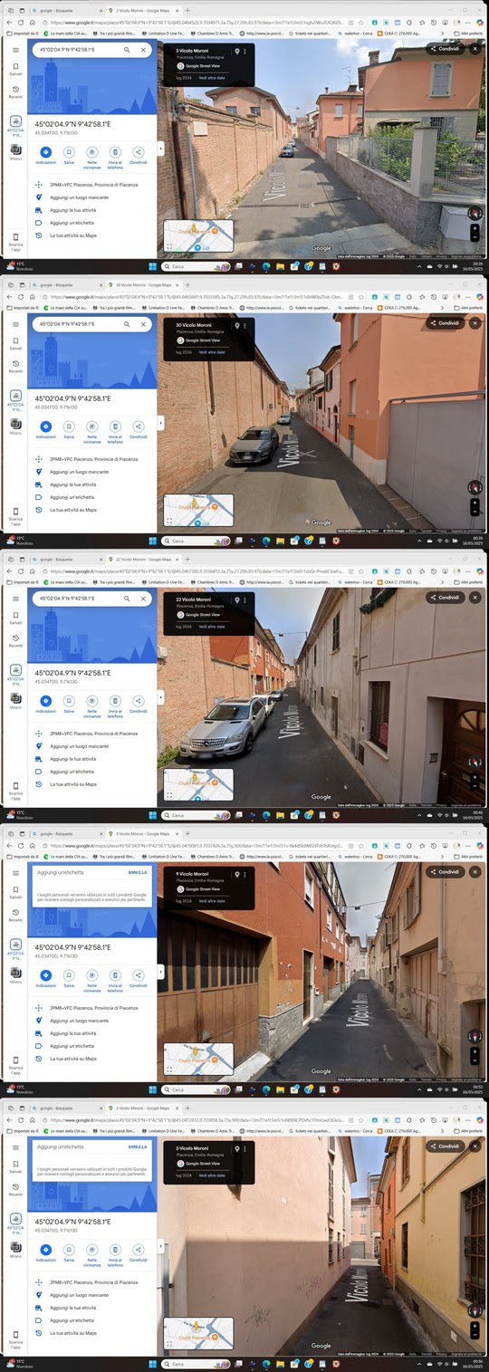Open Nelle vicinanze in the 9 Vicolo Moroni window
The height and width of the screenshot is (1372, 489).
92,980
